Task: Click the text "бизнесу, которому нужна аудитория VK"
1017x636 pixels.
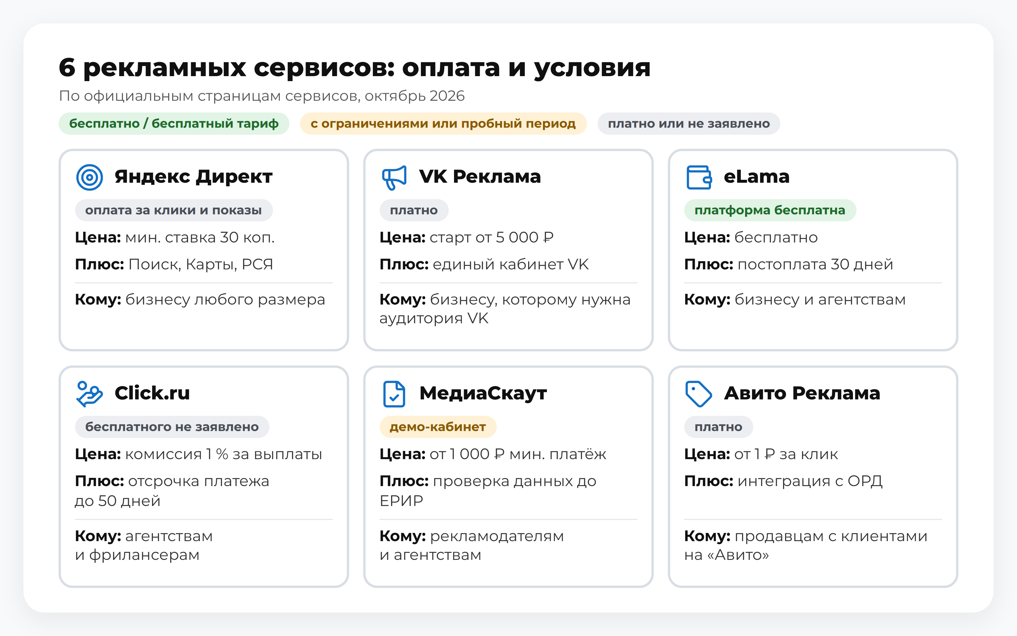Action: (x=505, y=309)
